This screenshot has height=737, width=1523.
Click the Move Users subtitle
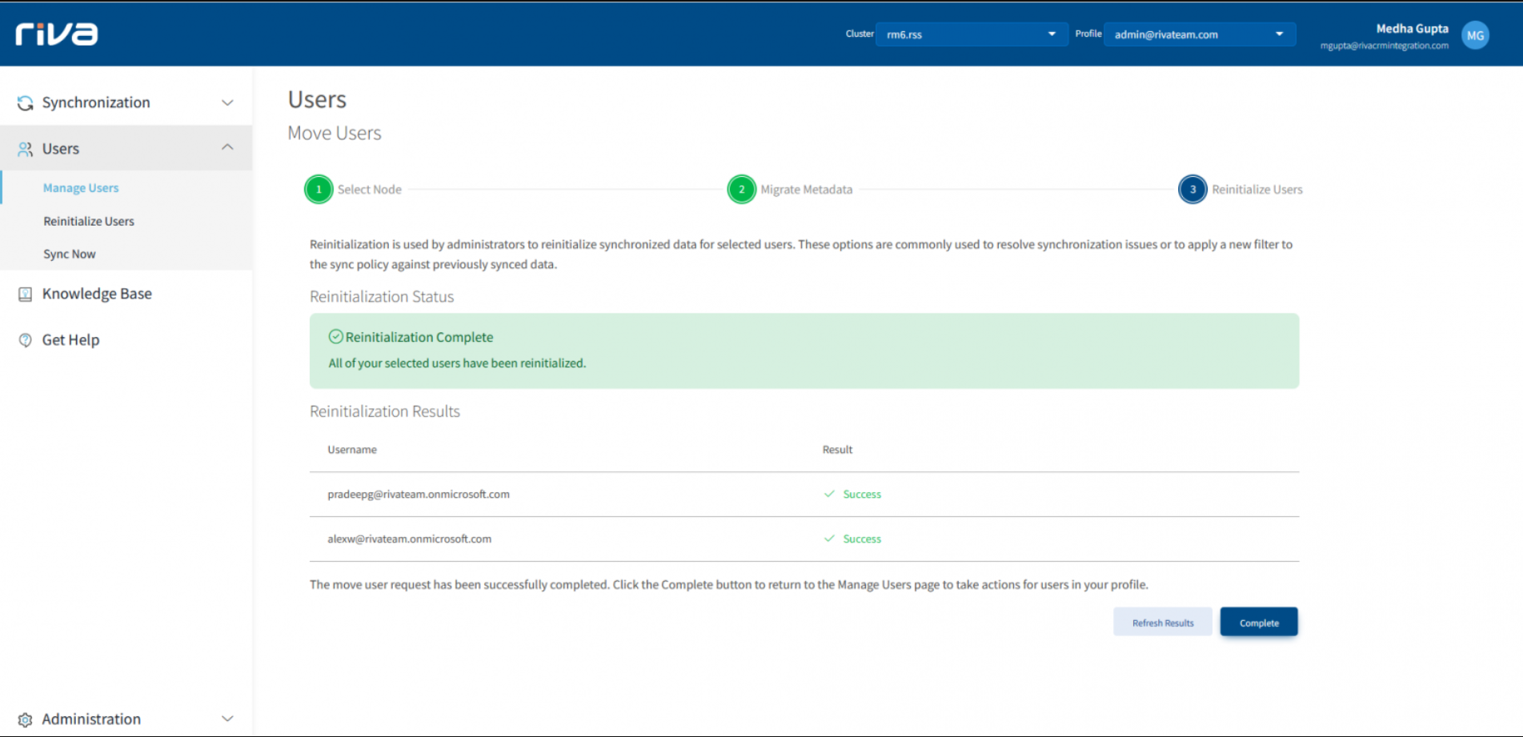(335, 133)
